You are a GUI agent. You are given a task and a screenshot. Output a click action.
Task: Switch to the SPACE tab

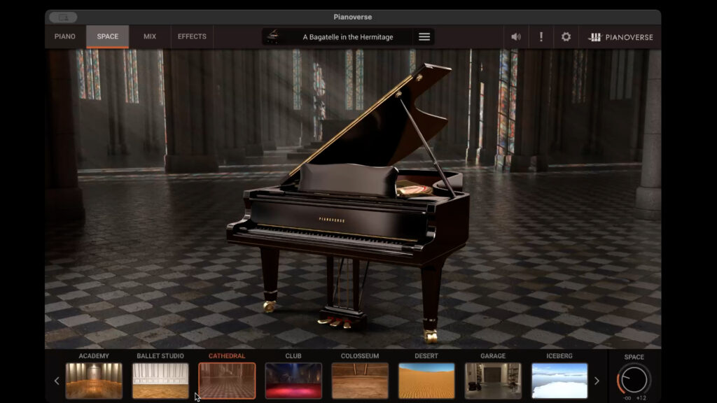pos(107,36)
